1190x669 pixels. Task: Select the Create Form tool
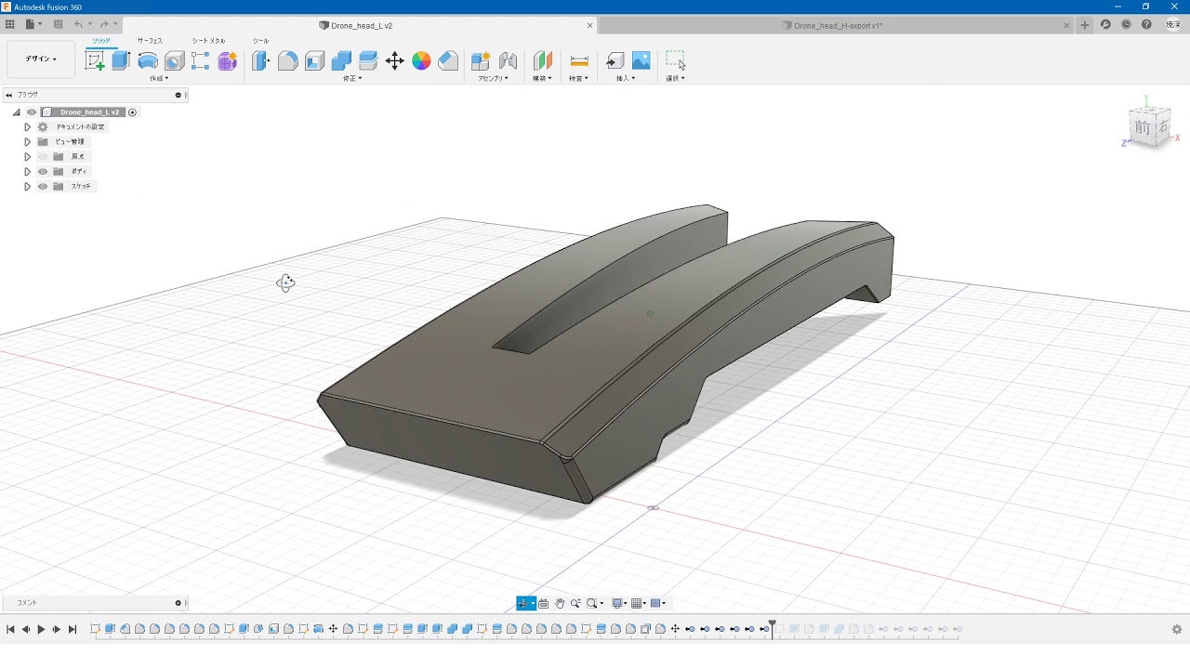click(228, 61)
